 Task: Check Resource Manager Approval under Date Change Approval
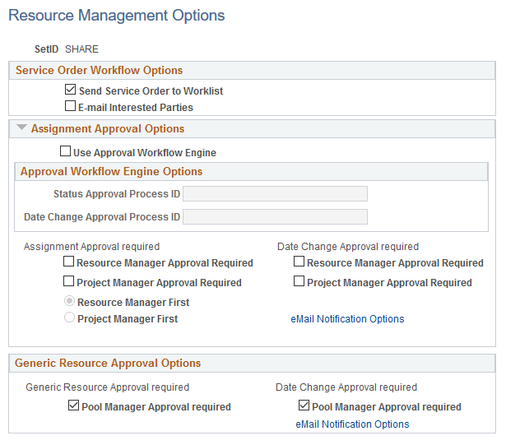pyautogui.click(x=299, y=263)
